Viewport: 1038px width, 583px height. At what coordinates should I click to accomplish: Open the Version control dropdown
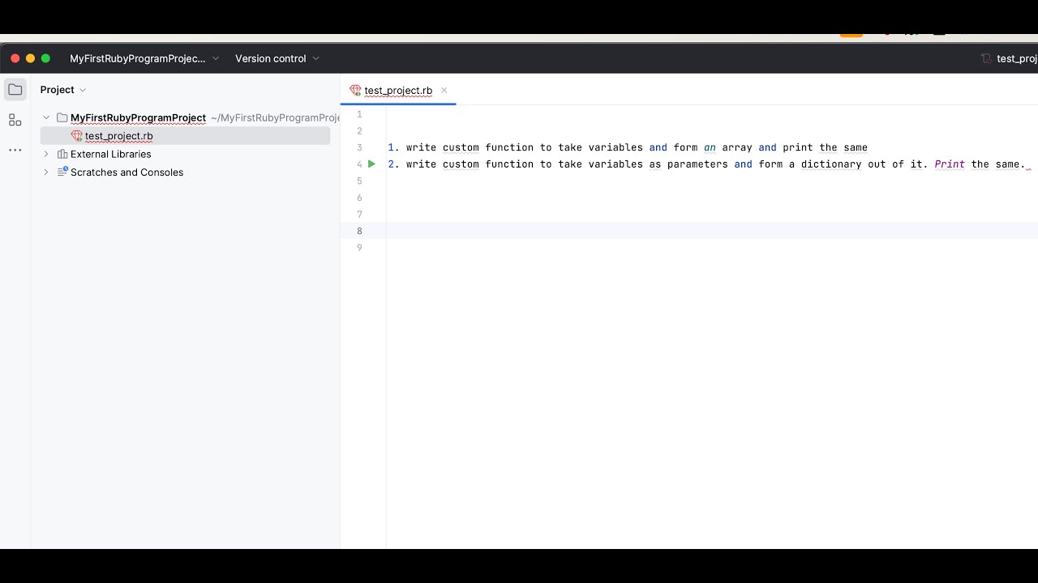[277, 58]
